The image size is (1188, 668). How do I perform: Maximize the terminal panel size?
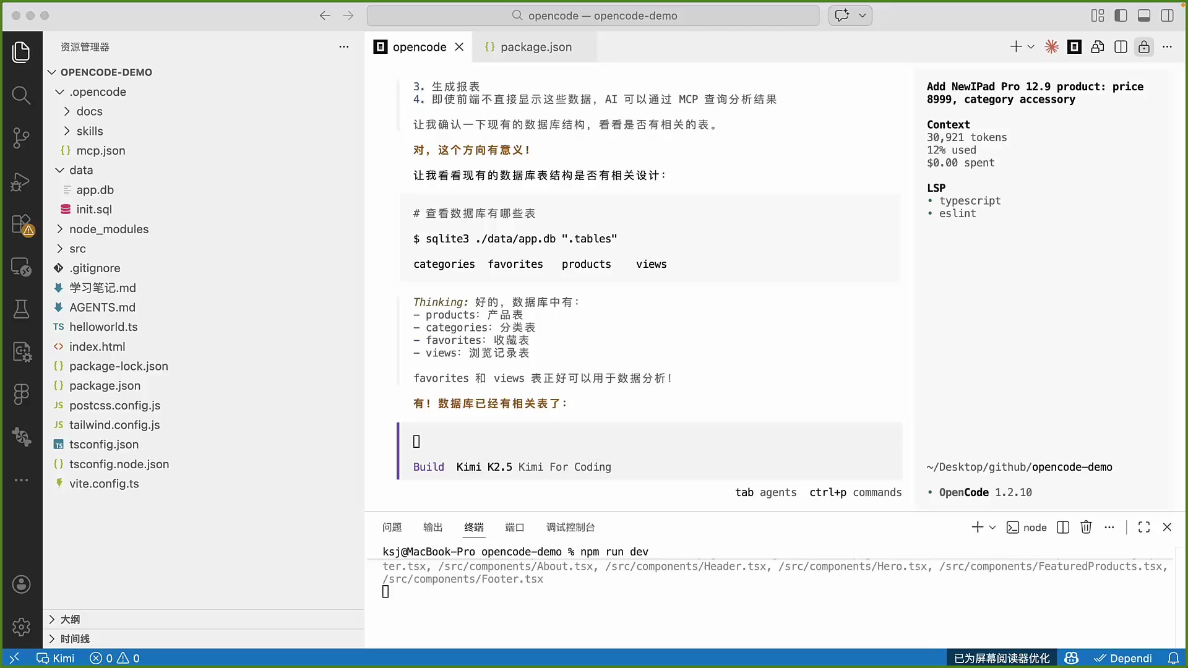[1144, 527]
